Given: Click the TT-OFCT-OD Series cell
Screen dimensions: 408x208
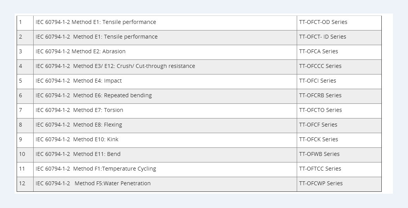Looking at the screenshot, I should coord(323,22).
